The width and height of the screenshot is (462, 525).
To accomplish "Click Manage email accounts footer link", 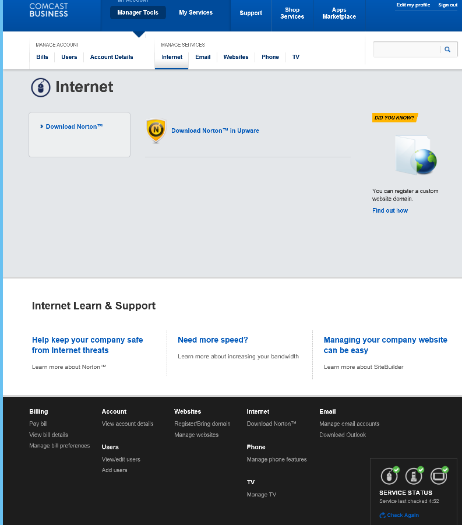I will (x=349, y=424).
